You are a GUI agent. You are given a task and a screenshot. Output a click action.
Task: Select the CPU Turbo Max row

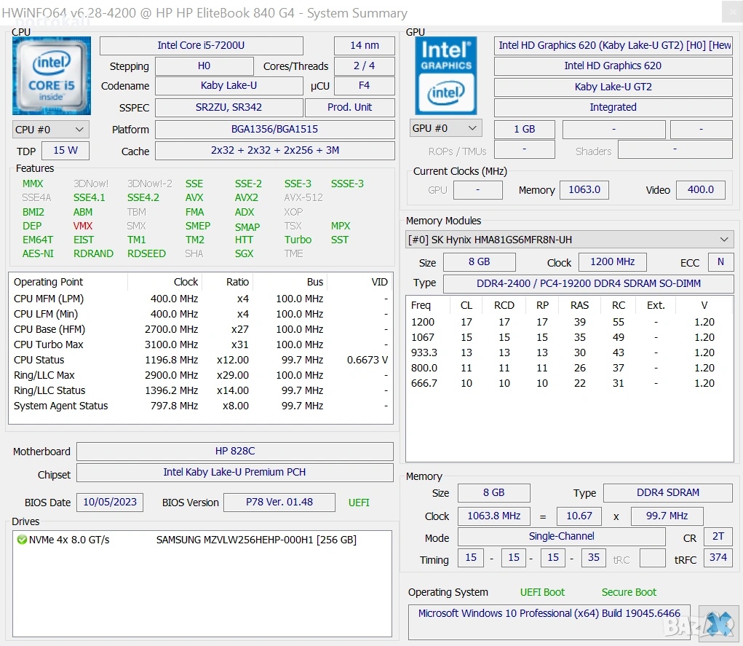point(49,344)
